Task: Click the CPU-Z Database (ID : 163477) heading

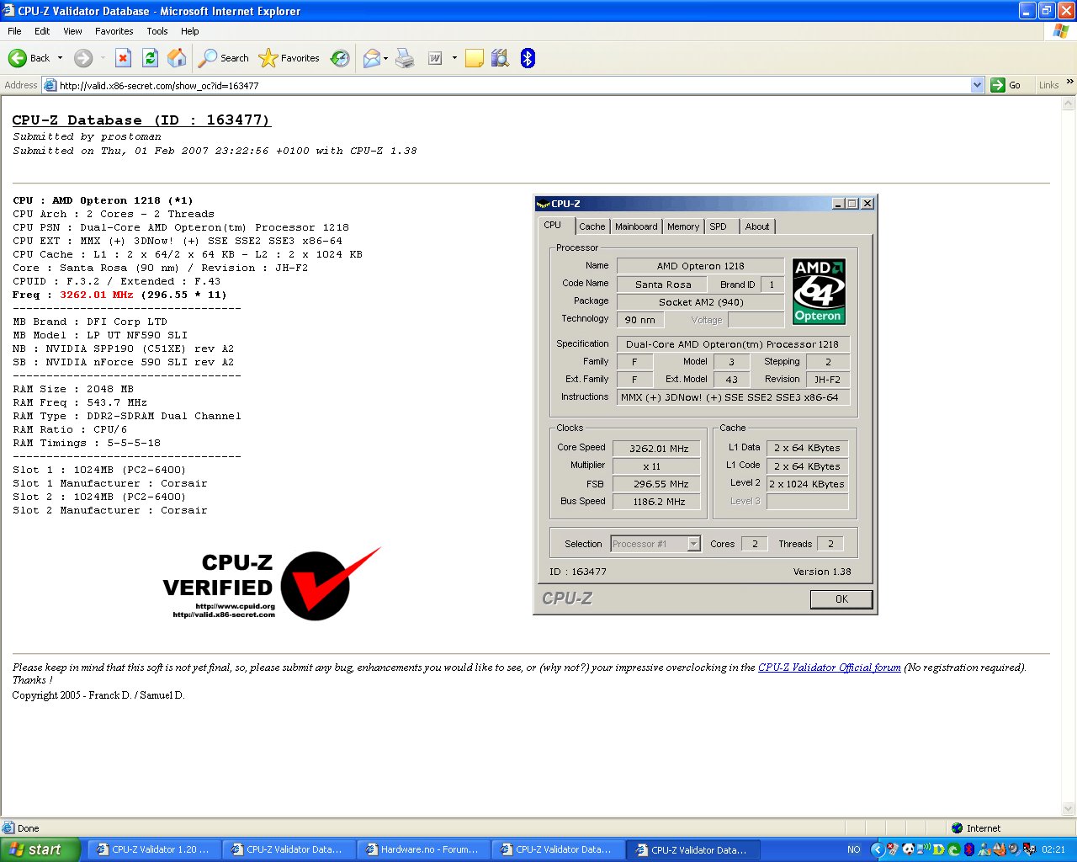Action: (x=141, y=120)
